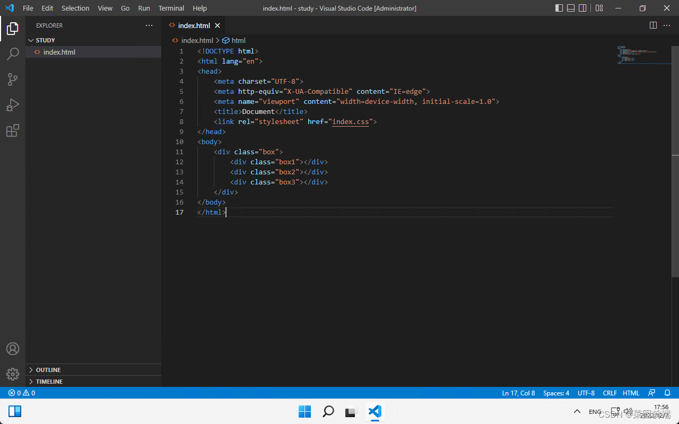The width and height of the screenshot is (679, 424).
Task: Click the Split Editor Right icon
Action: (653, 25)
